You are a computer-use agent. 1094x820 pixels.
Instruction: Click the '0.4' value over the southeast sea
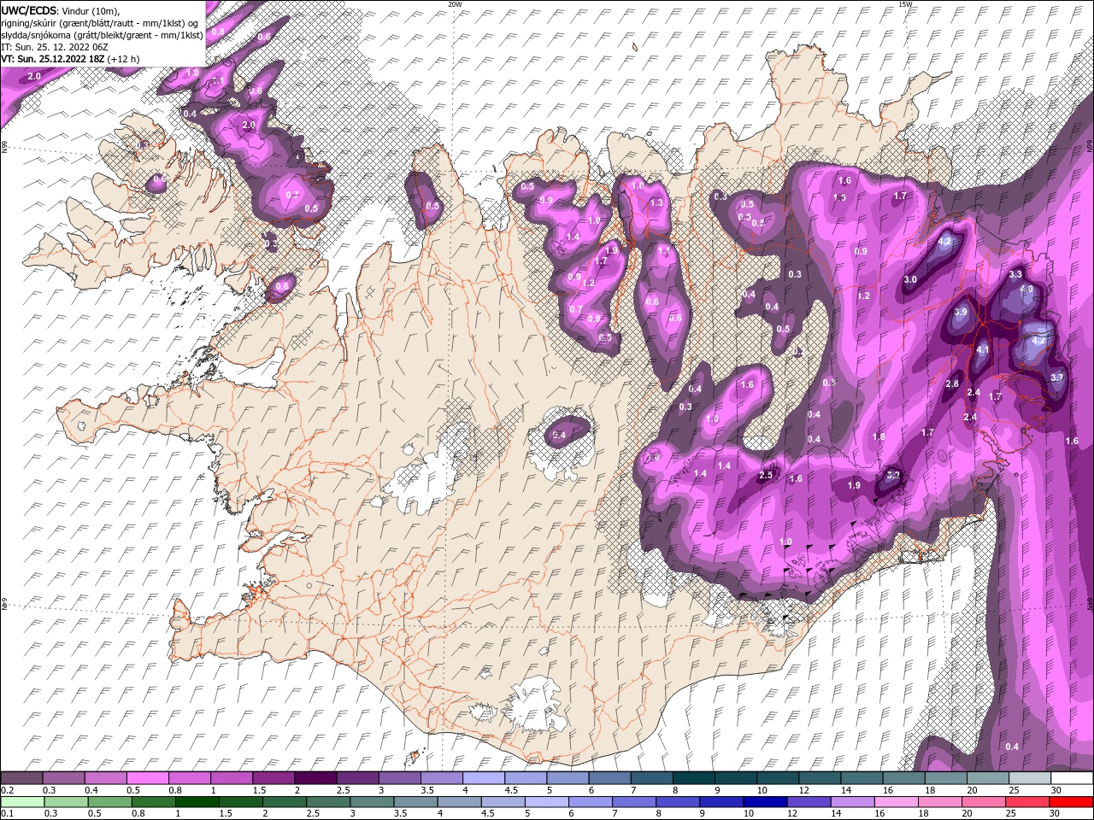[x=1012, y=747]
